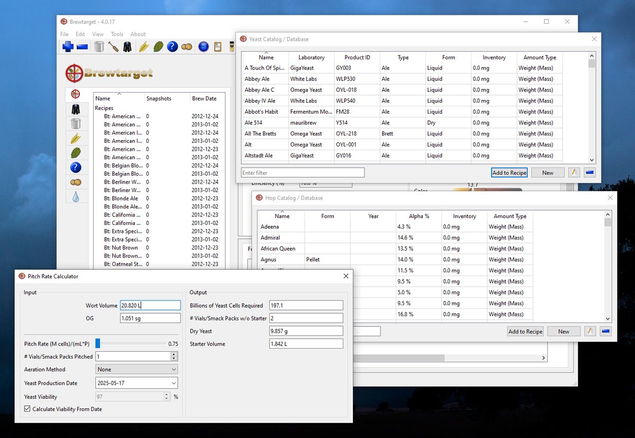Select the Equipment sidebar tab with kettle icon
This screenshot has height=438, width=635.
(x=76, y=124)
